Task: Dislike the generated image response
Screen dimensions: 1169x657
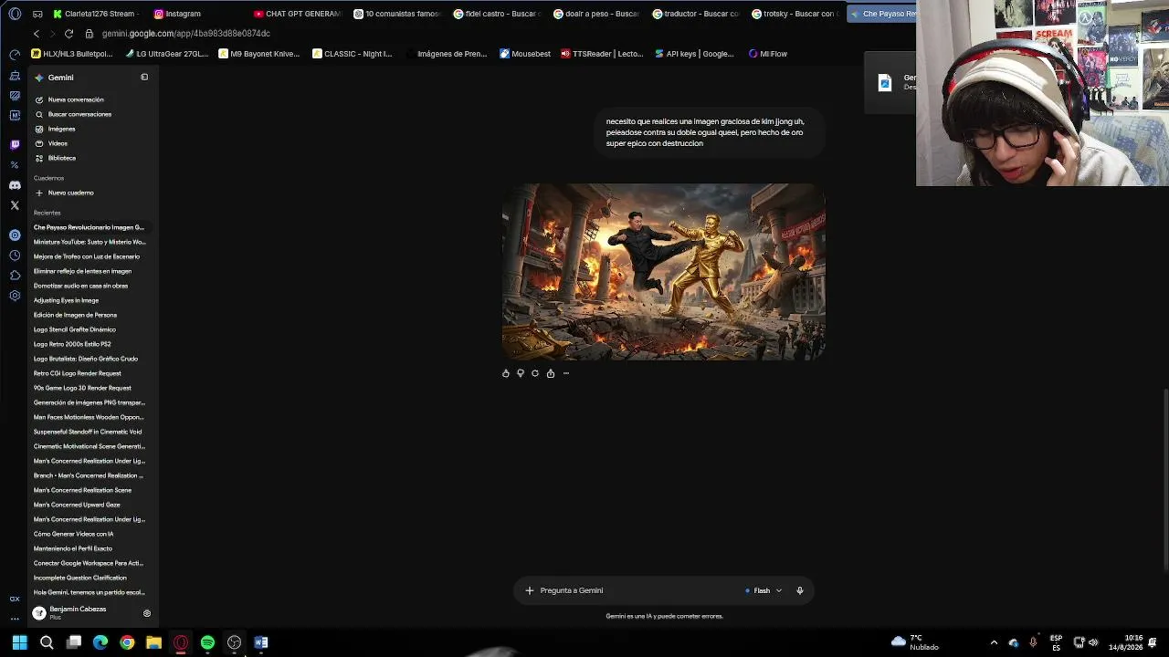Action: (521, 373)
